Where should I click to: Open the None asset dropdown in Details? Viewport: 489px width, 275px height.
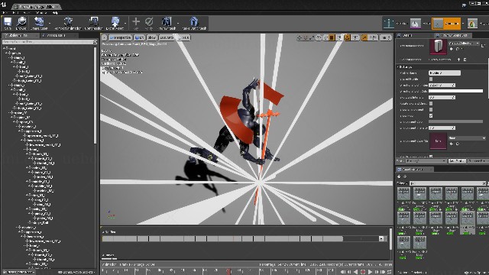(x=467, y=137)
